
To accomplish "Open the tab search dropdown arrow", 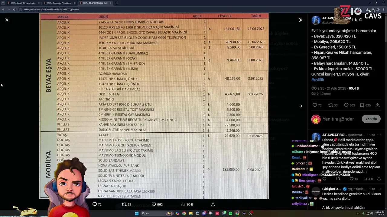I will click(3, 3).
